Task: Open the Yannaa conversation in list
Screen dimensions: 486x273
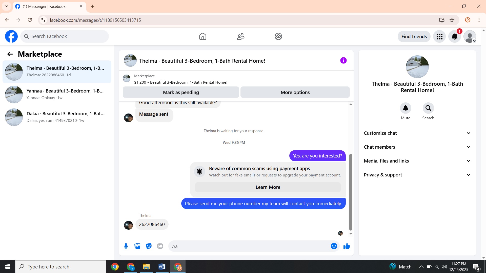Action: [57, 95]
